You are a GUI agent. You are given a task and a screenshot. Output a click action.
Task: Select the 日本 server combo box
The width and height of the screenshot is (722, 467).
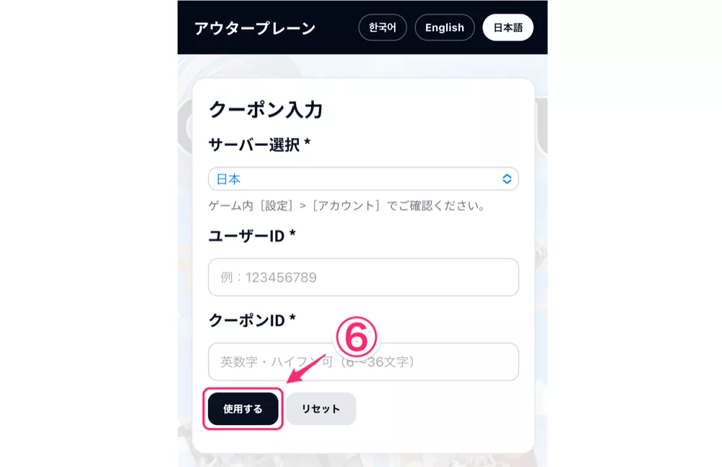pos(363,179)
